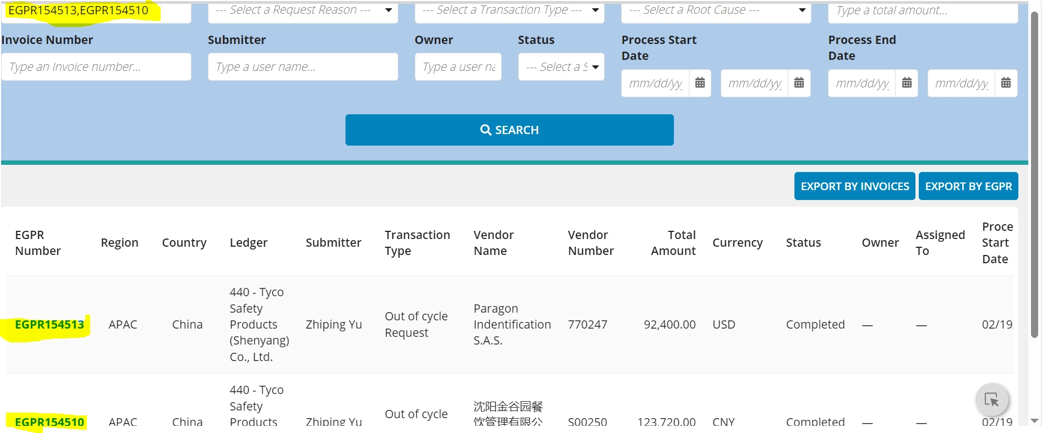Screen dimensions: 1042x433
Task: Click the Invoice Number input field
Action: [x=96, y=66]
